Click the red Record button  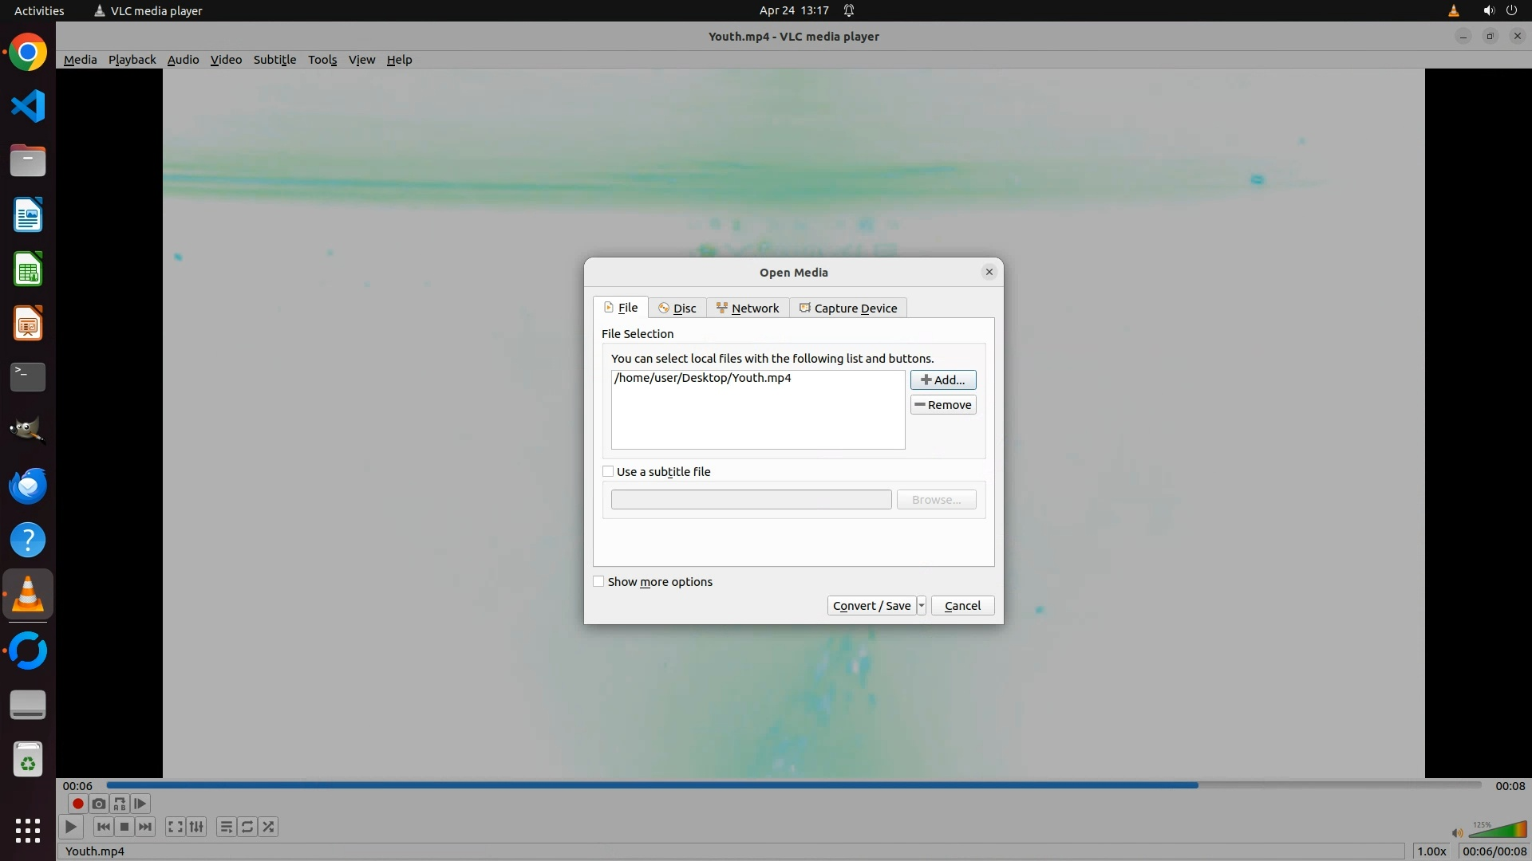pyautogui.click(x=77, y=804)
